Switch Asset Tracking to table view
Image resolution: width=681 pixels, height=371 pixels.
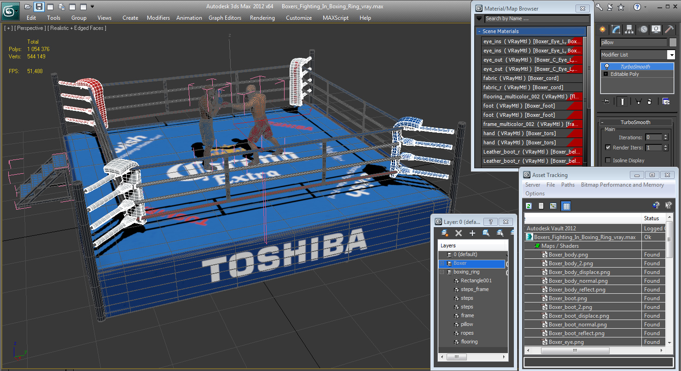click(x=566, y=206)
